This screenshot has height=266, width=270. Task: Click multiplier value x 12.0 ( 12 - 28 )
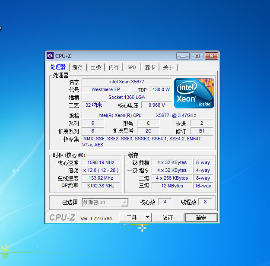pyautogui.click(x=101, y=170)
